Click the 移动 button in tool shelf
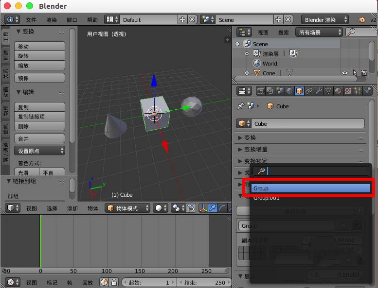 (39, 46)
